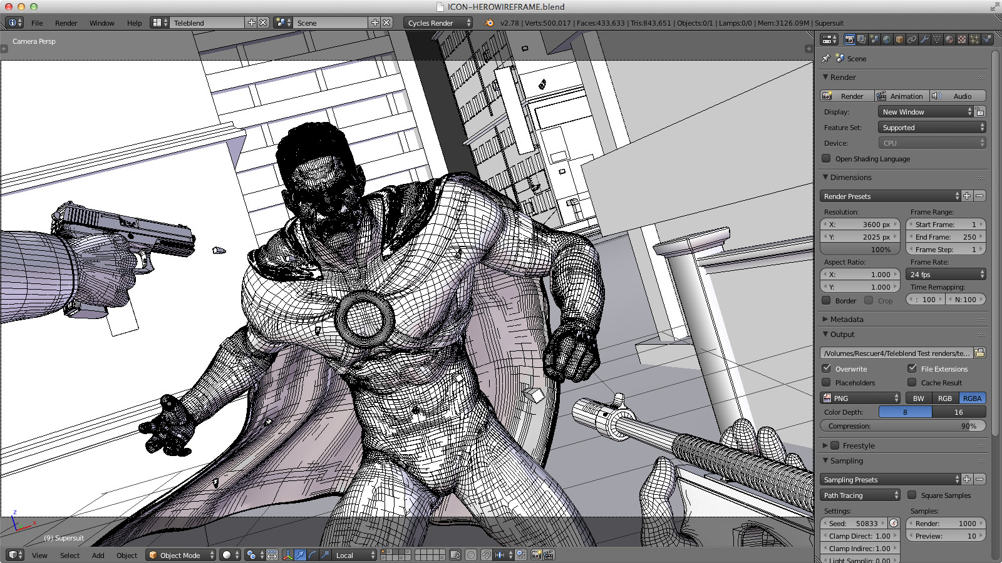The width and height of the screenshot is (1002, 563).
Task: Select the rotate manipulator arc icon
Action: (312, 555)
